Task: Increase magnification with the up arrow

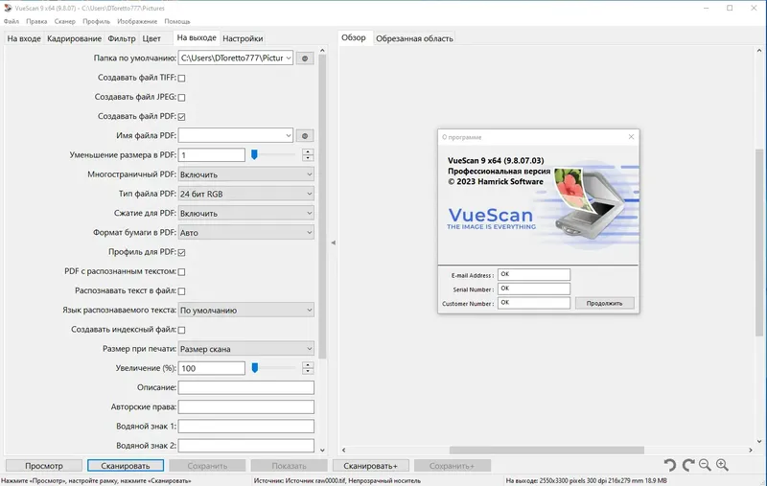Action: coord(308,365)
